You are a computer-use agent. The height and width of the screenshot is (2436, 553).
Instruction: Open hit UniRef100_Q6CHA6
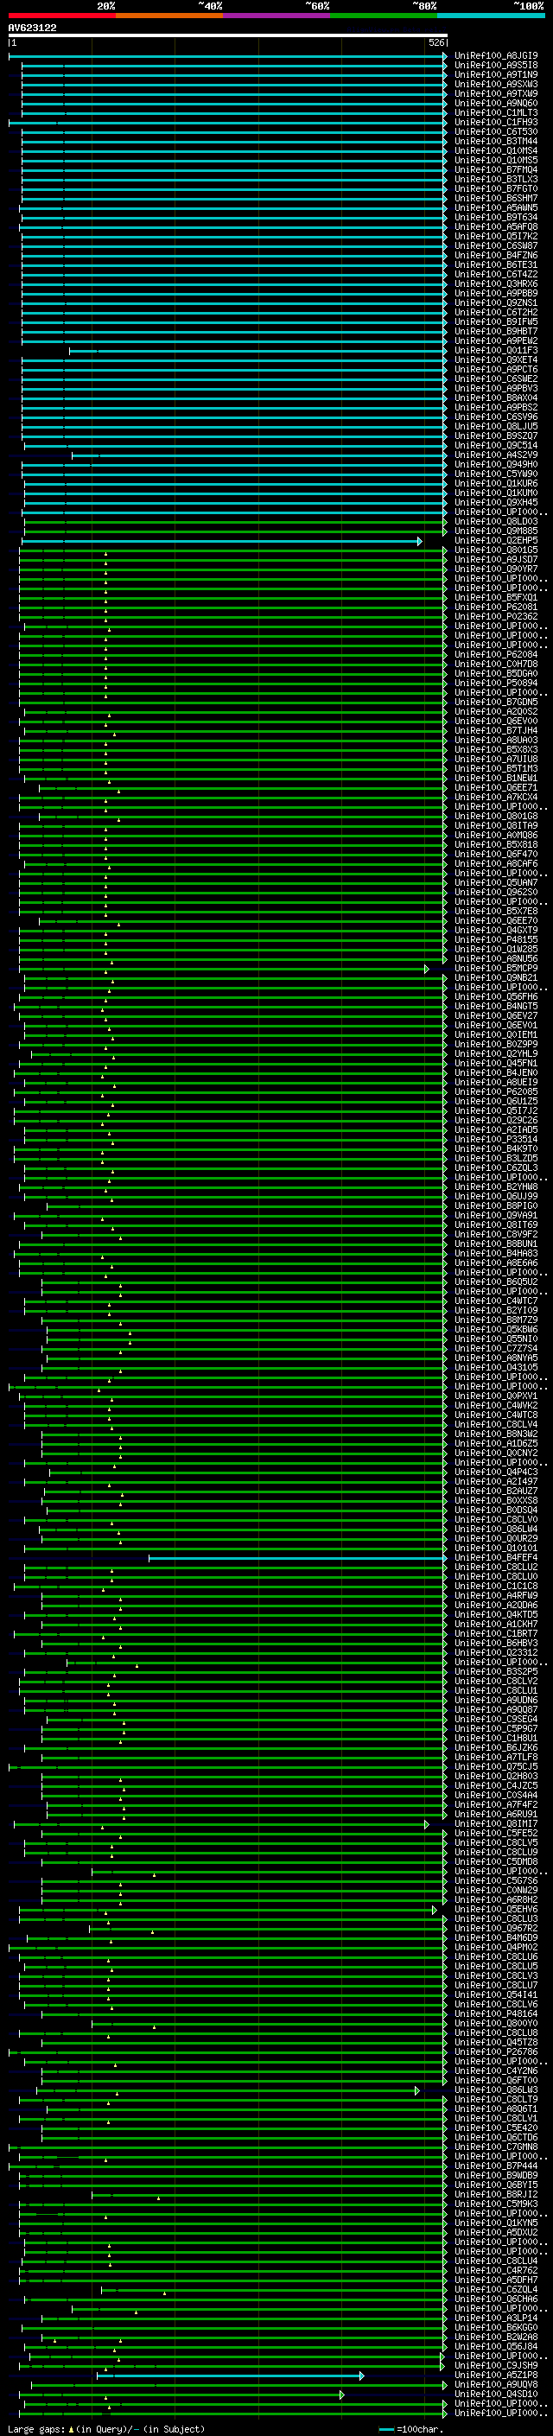[x=496, y=2299]
